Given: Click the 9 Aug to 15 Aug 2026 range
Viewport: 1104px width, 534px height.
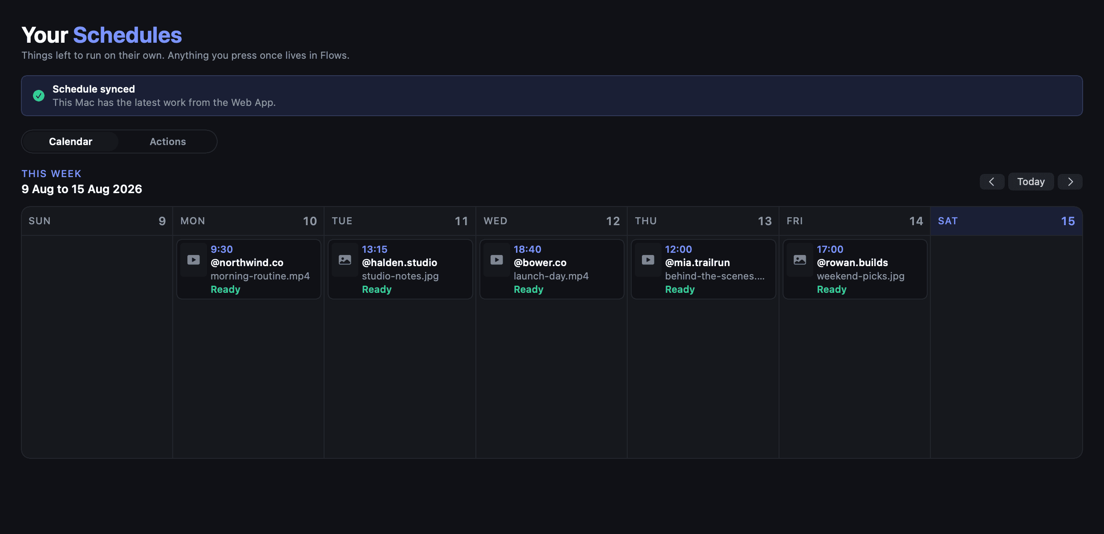Looking at the screenshot, I should click(x=82, y=189).
